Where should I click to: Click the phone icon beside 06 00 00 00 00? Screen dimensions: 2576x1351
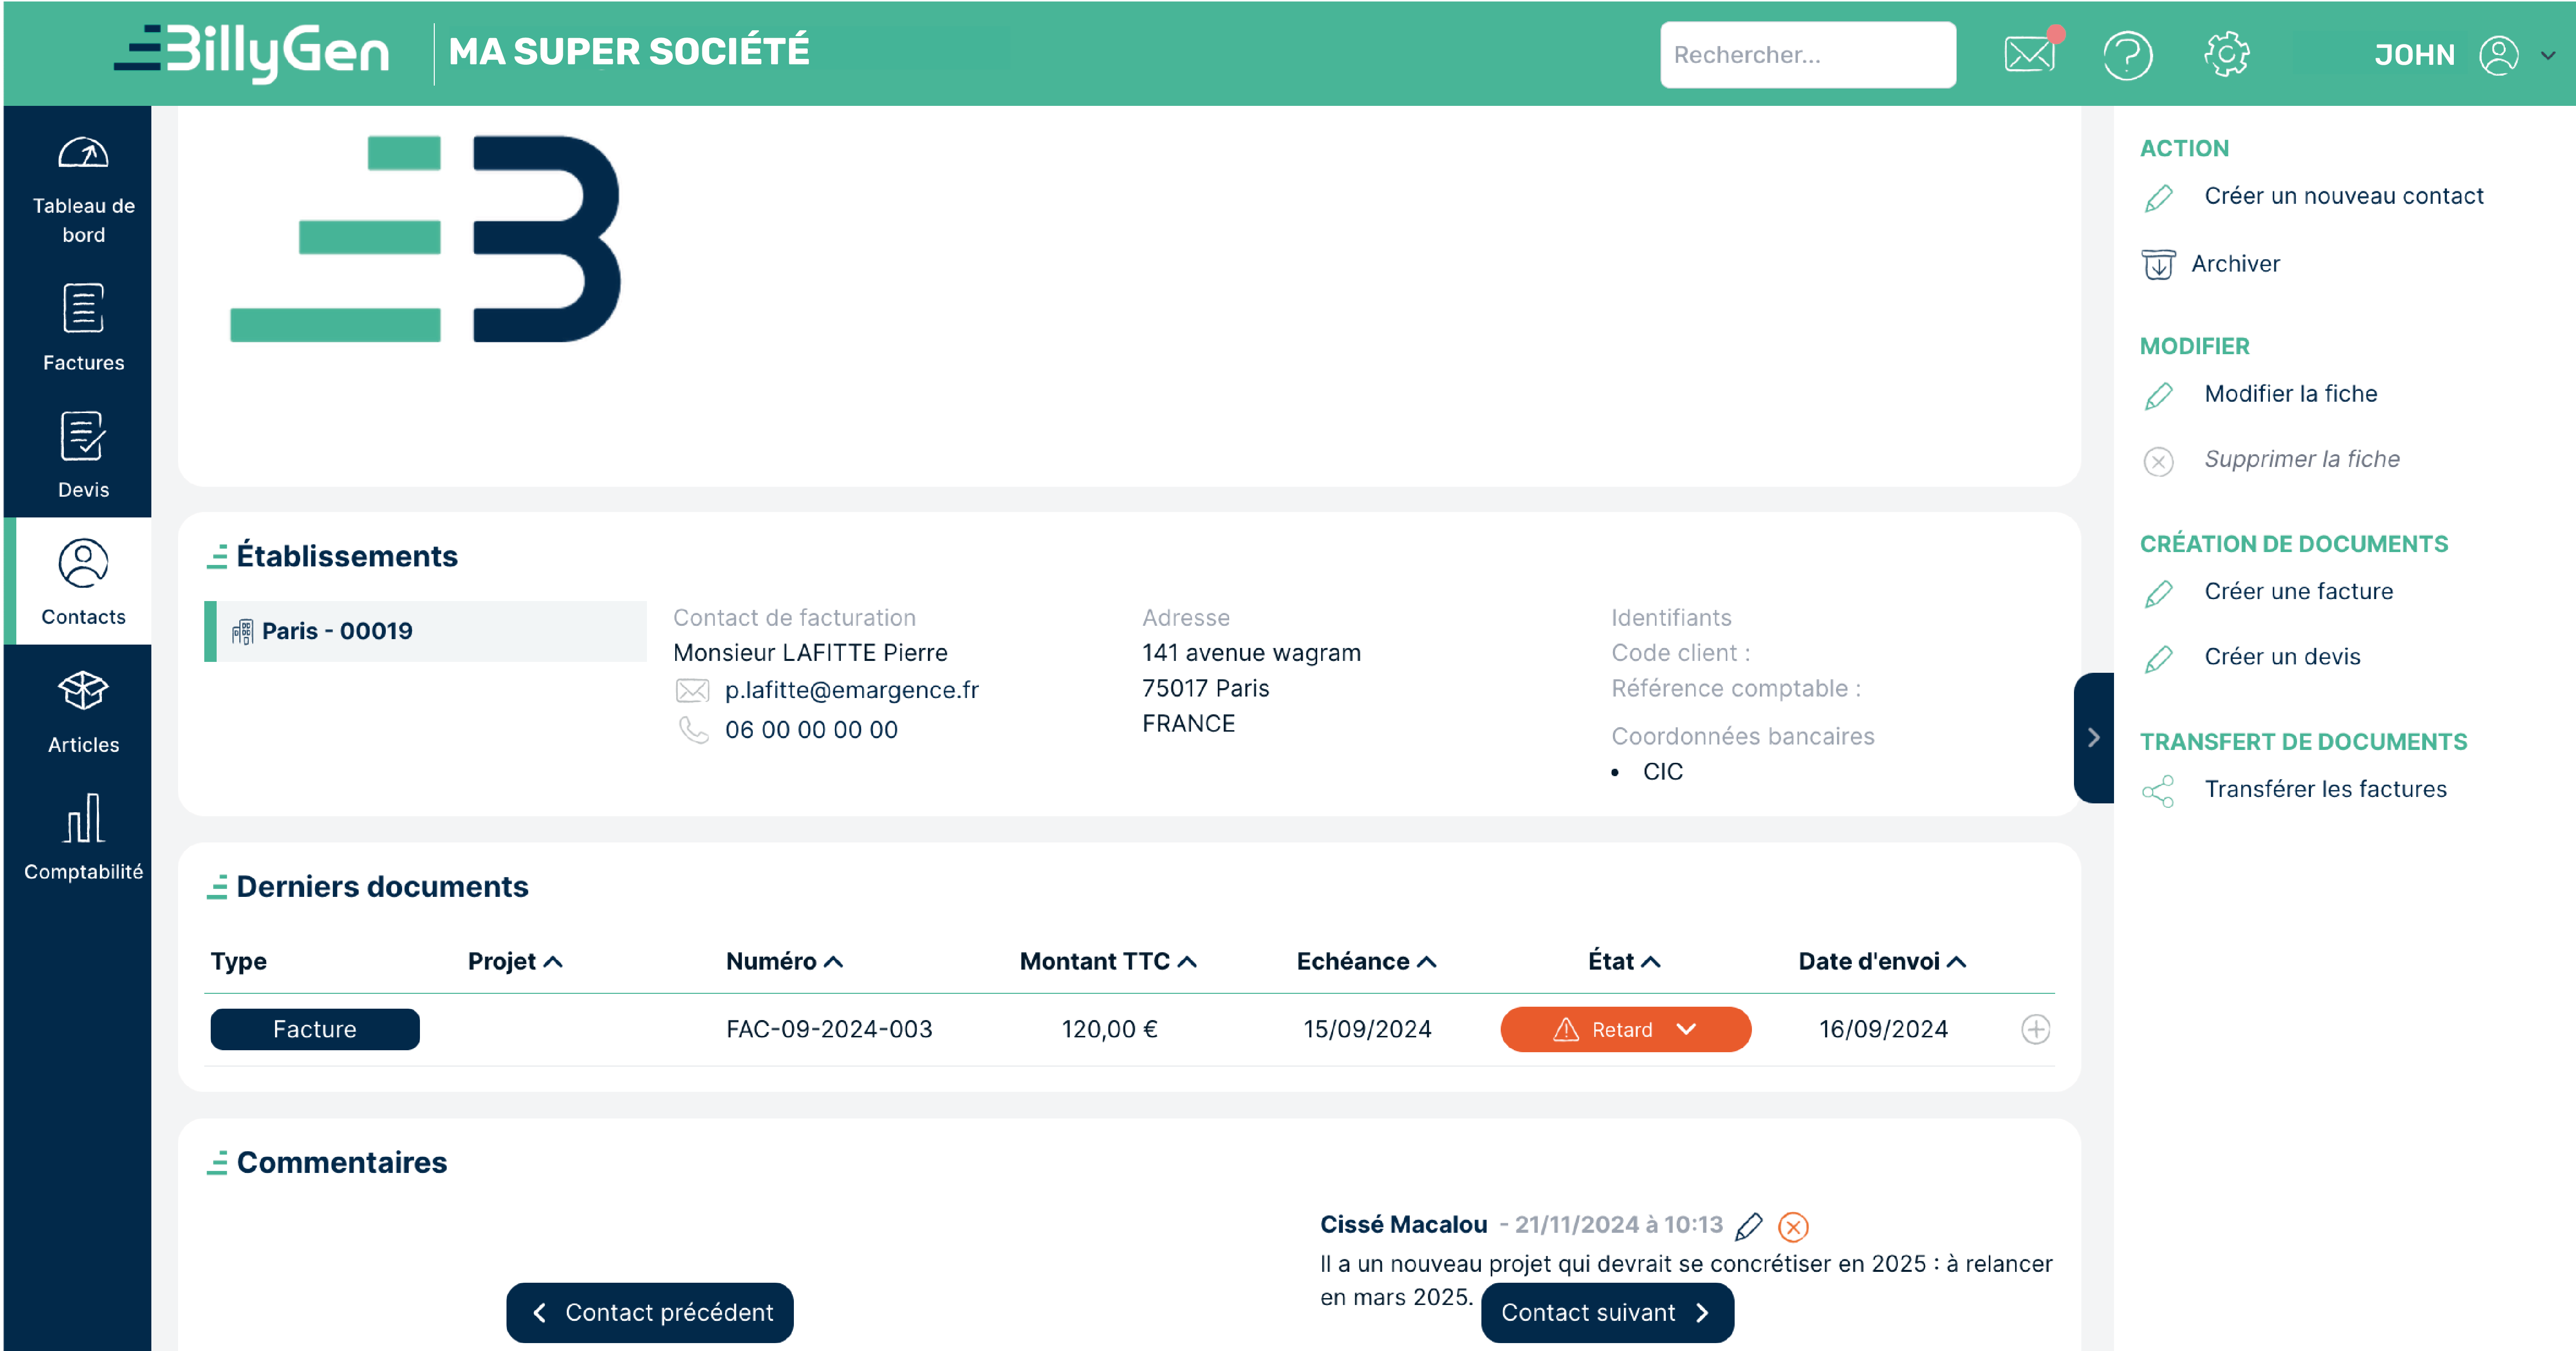tap(693, 730)
